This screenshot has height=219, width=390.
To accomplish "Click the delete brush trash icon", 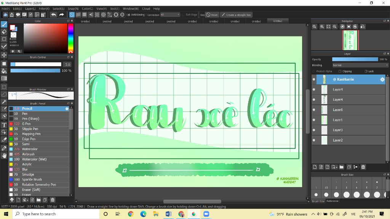I will coord(53,200).
